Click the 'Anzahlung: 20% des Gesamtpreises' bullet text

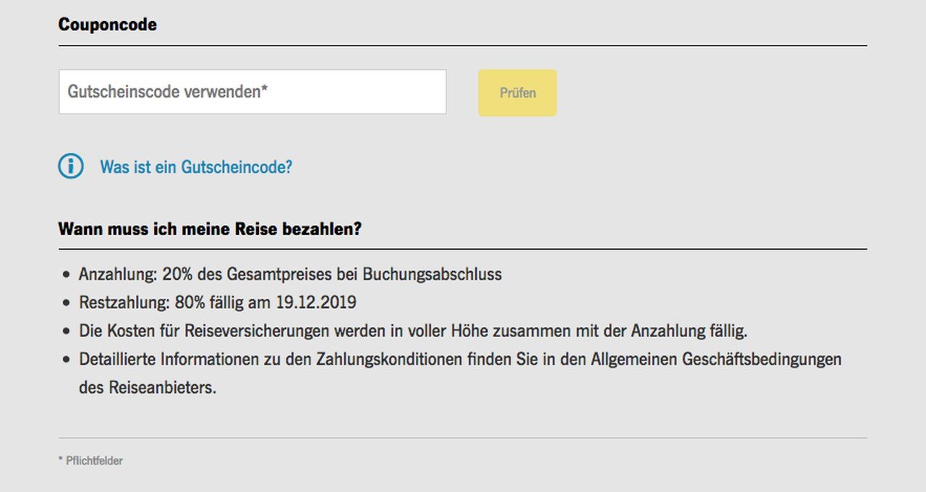pyautogui.click(x=290, y=275)
